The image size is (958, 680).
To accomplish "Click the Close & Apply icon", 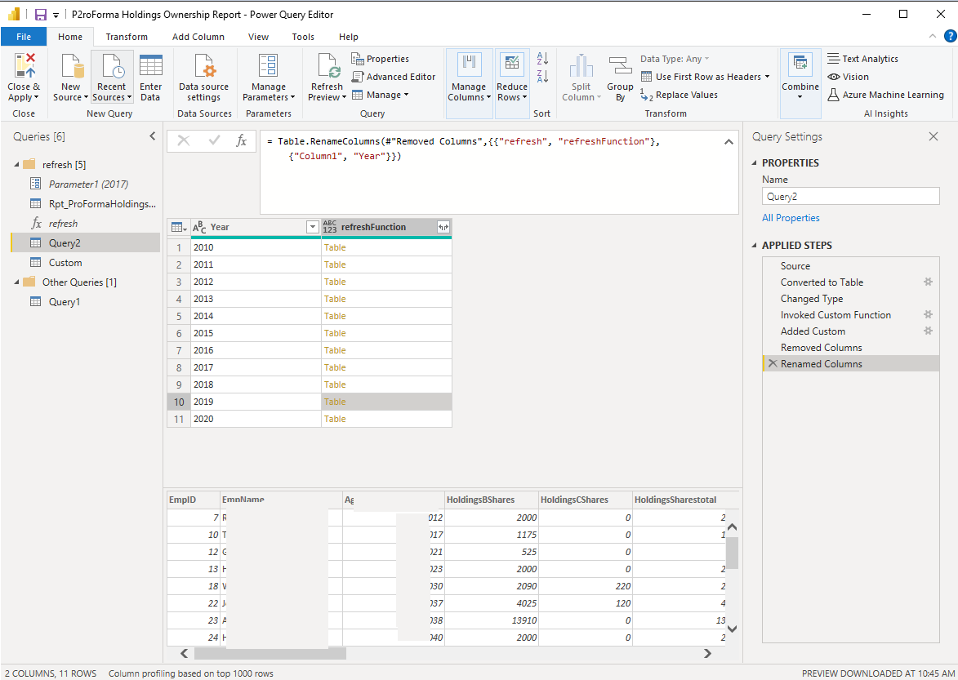I will tap(24, 67).
